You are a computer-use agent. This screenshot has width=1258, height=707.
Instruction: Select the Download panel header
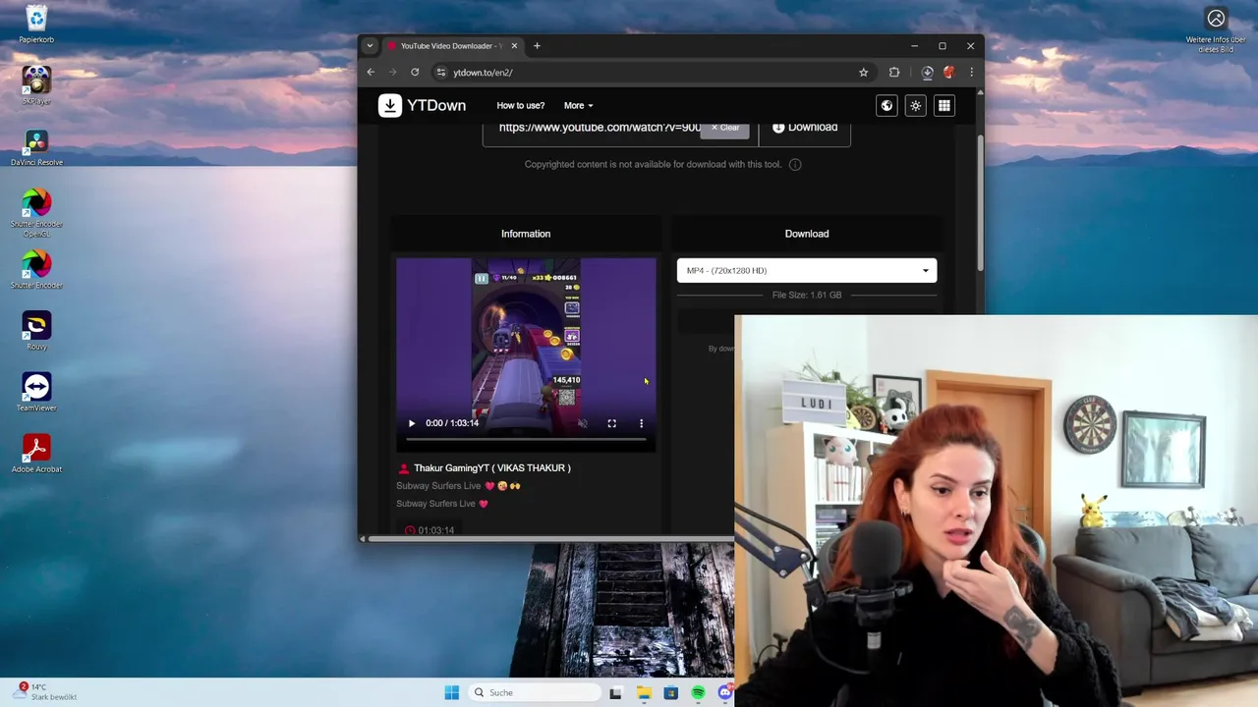[807, 234]
